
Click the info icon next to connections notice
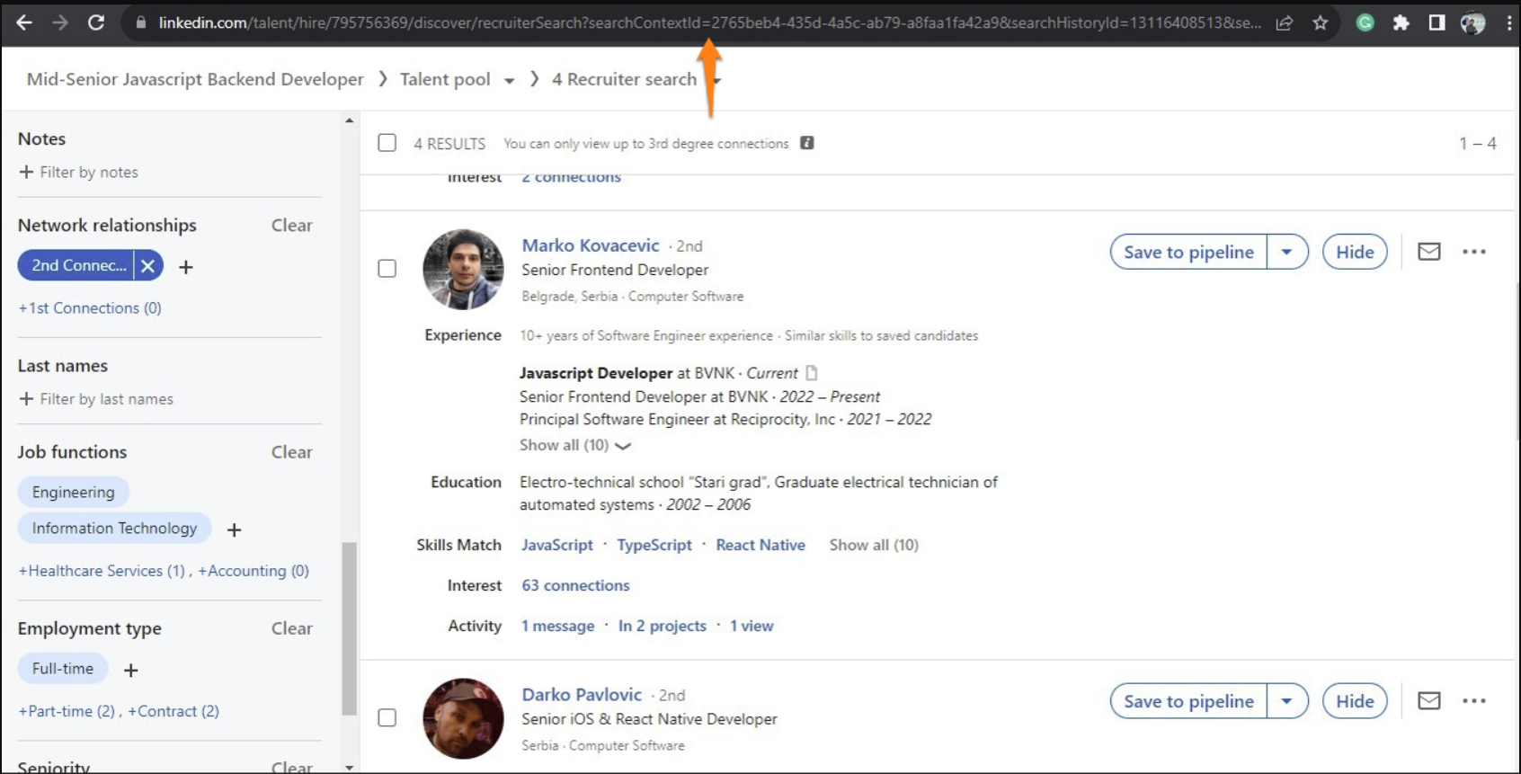(x=807, y=143)
